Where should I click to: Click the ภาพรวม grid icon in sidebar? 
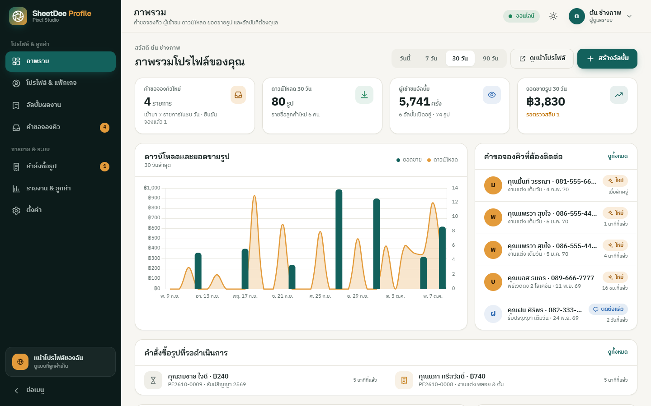click(16, 61)
